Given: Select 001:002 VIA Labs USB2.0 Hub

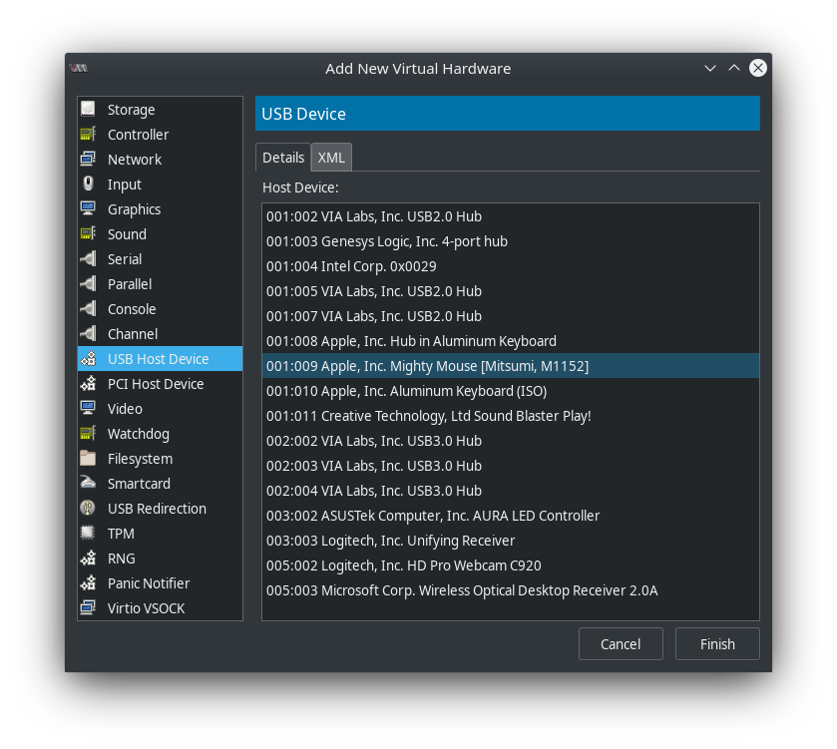Looking at the screenshot, I should pyautogui.click(x=511, y=216).
